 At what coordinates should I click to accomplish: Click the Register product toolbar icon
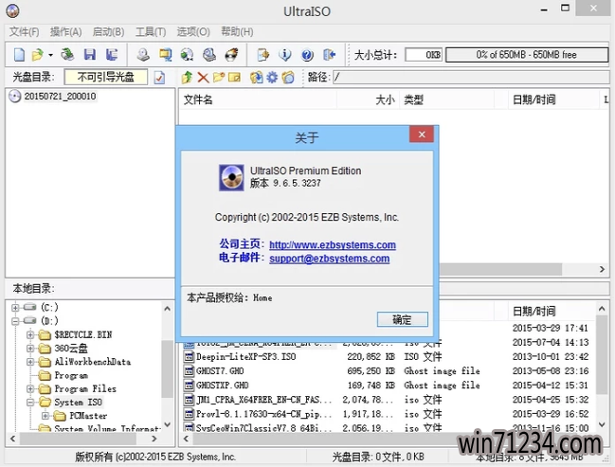tap(262, 55)
